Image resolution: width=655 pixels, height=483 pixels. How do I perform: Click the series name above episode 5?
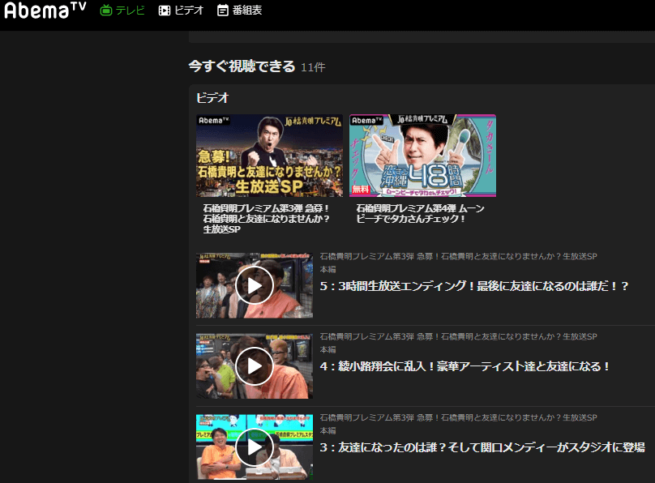click(458, 256)
